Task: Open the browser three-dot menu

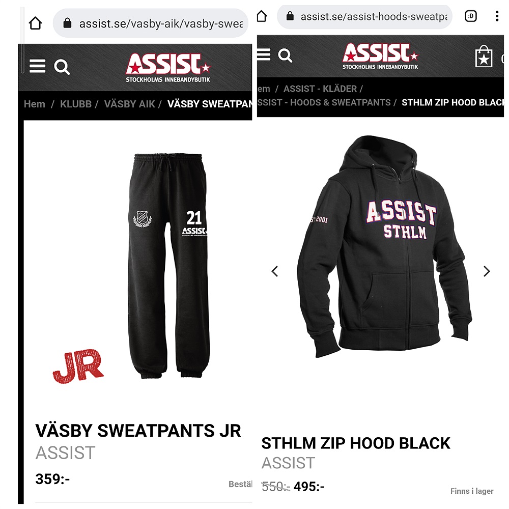Action: tap(497, 16)
